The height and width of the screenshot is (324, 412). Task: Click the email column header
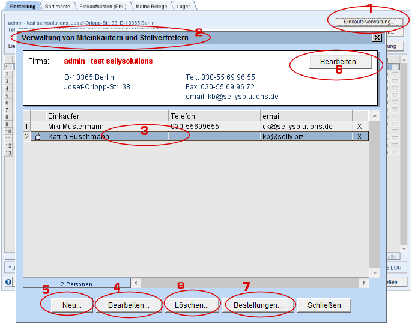pyautogui.click(x=306, y=116)
